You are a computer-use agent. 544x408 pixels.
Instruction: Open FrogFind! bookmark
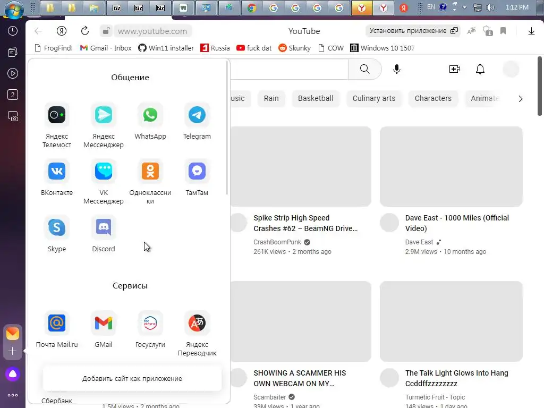point(54,48)
